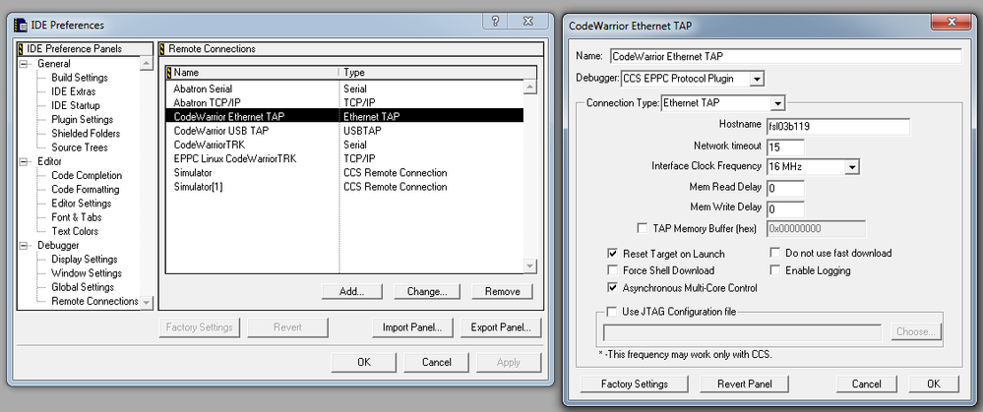Open the Source Trees panel
983x412 pixels.
(80, 147)
